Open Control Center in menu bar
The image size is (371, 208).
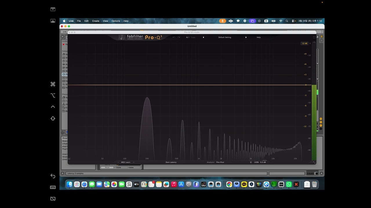click(x=294, y=21)
